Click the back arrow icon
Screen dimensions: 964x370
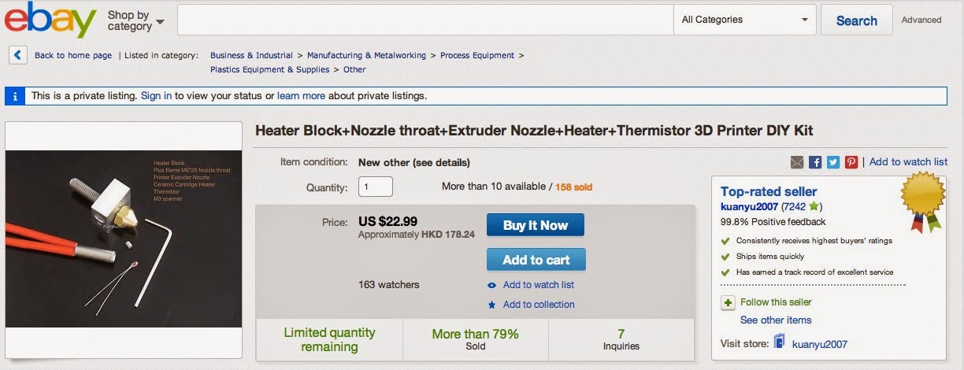point(17,55)
